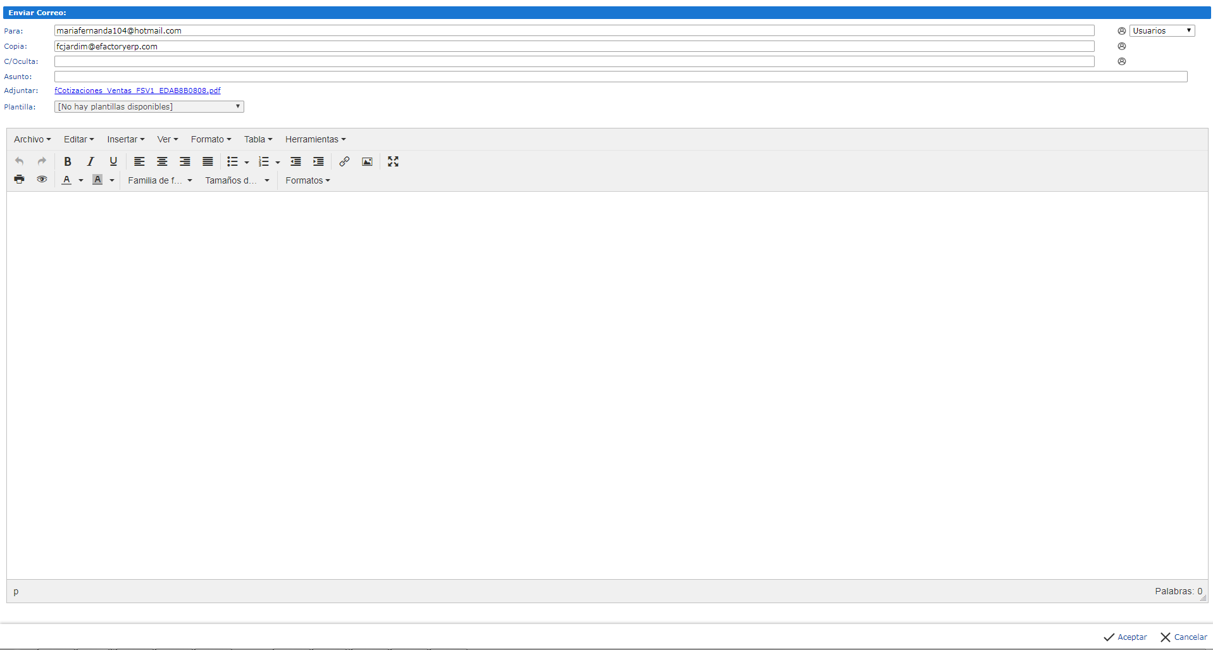Toggle italic formatting
Screen dimensions: 1213x650
tap(90, 161)
